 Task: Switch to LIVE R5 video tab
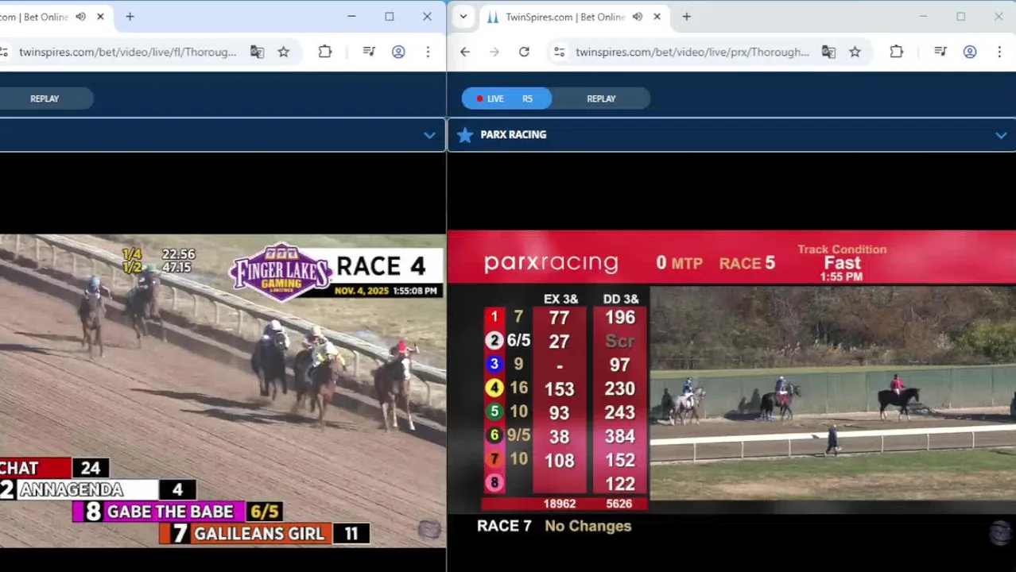click(x=506, y=99)
